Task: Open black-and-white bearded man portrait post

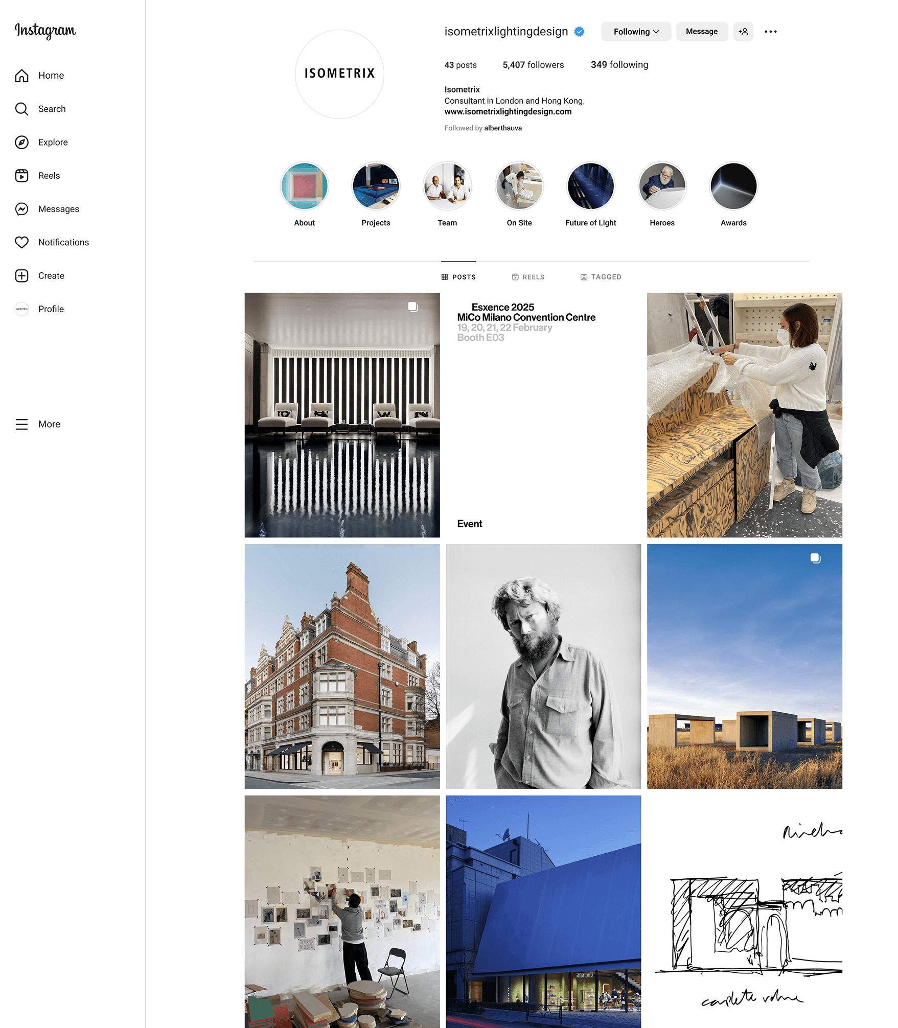Action: click(543, 666)
